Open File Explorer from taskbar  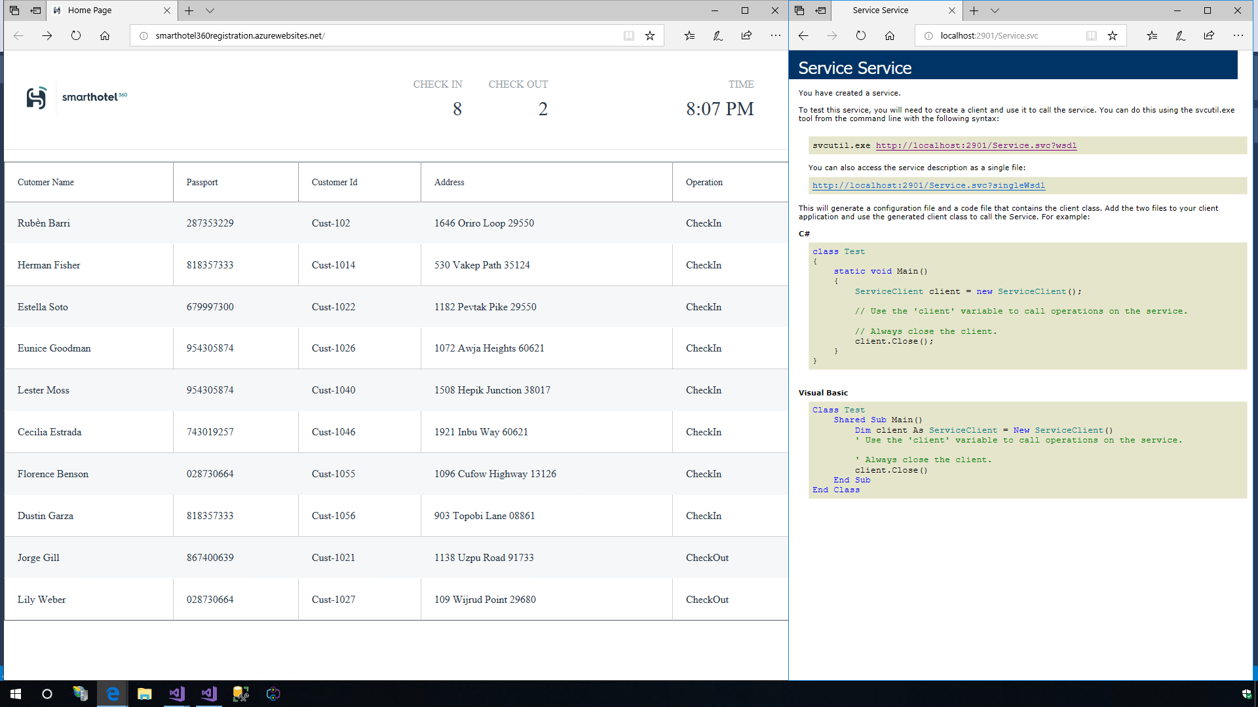[x=145, y=694]
